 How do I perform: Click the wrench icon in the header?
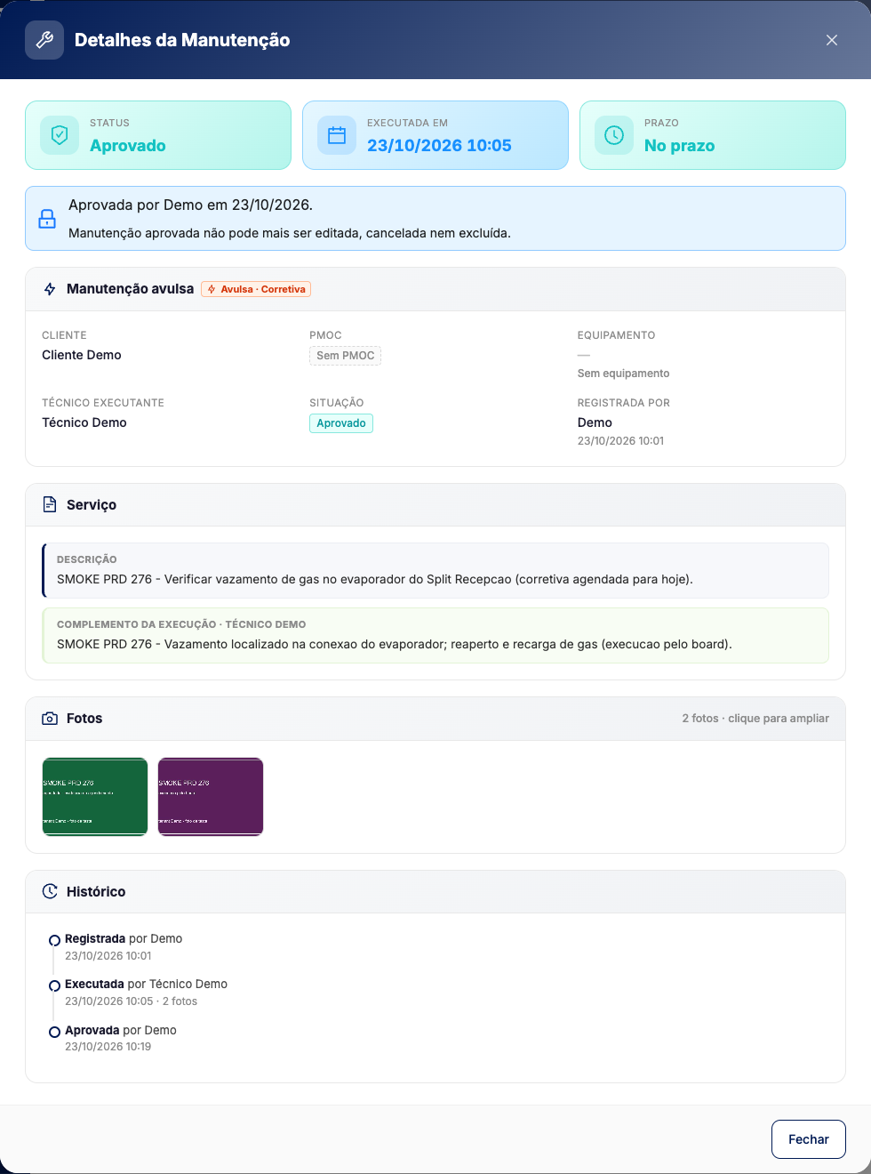point(44,40)
